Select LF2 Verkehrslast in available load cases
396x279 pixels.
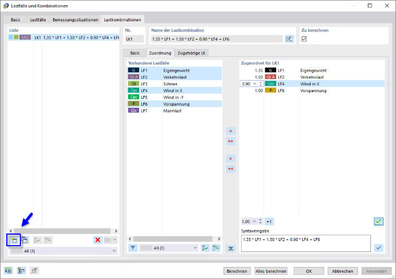coord(175,77)
